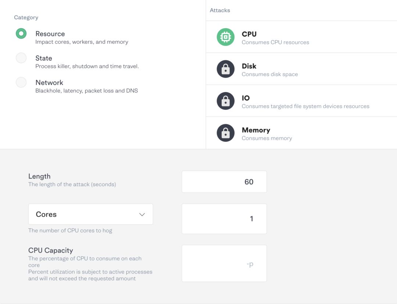
Task: Select the Network category radio button
Action: 21,83
